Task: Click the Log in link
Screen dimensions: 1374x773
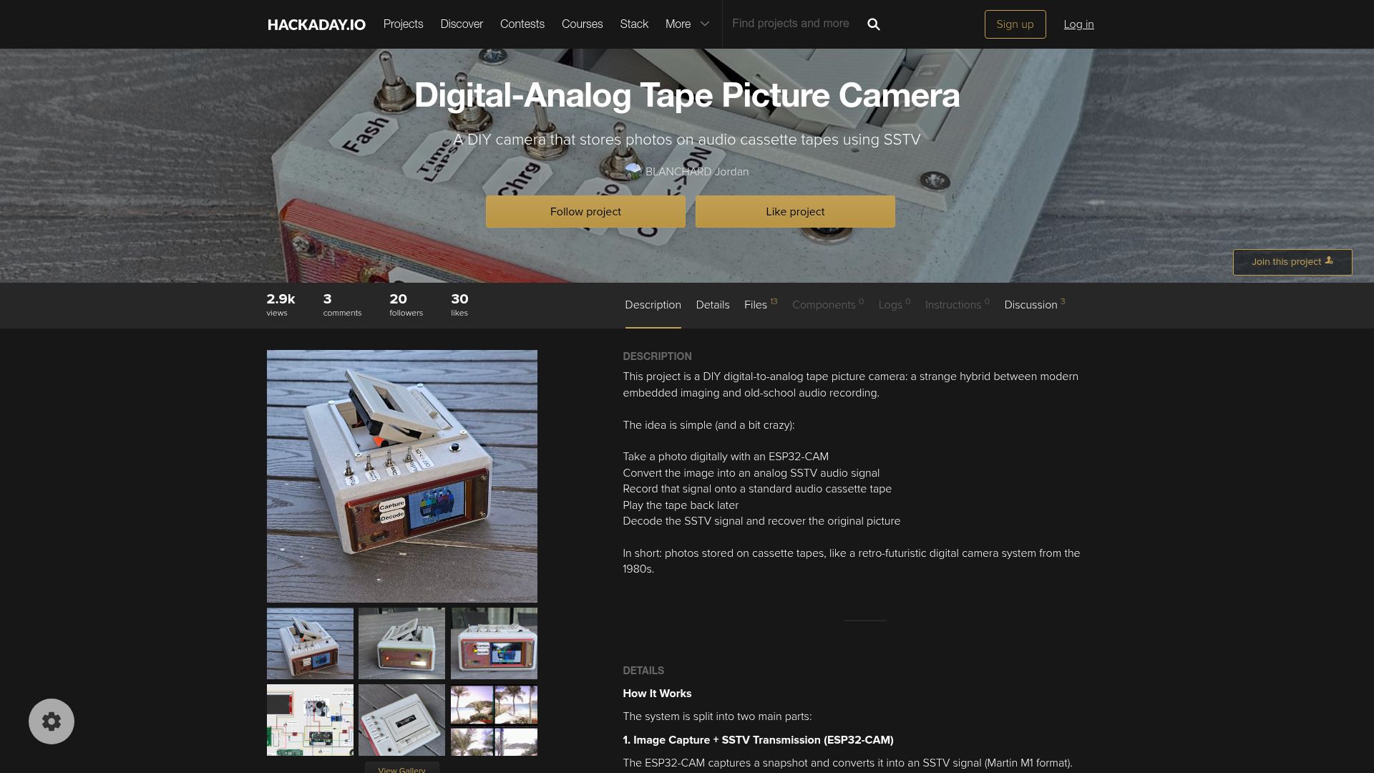Action: [x=1078, y=24]
